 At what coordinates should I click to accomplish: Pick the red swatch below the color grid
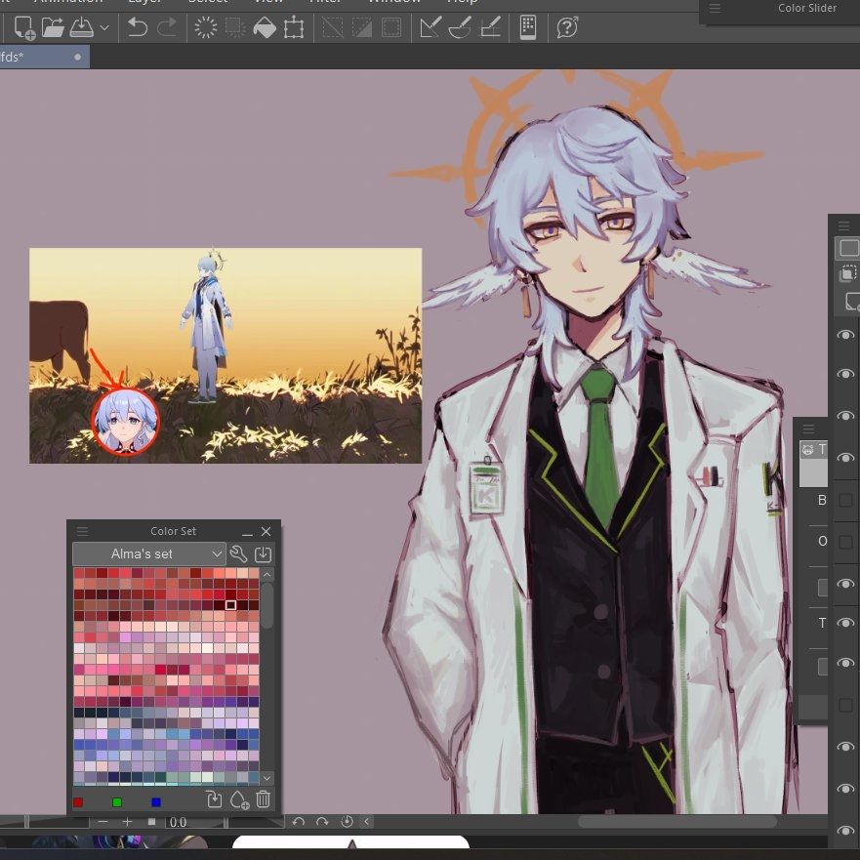coord(78,802)
